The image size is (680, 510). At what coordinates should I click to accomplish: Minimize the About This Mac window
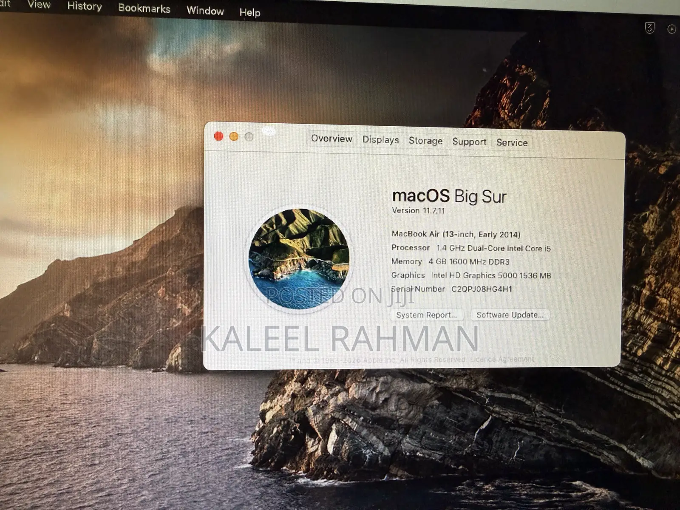234,136
